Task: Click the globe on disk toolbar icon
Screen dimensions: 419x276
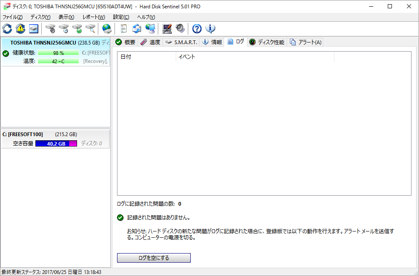Action: [x=107, y=29]
